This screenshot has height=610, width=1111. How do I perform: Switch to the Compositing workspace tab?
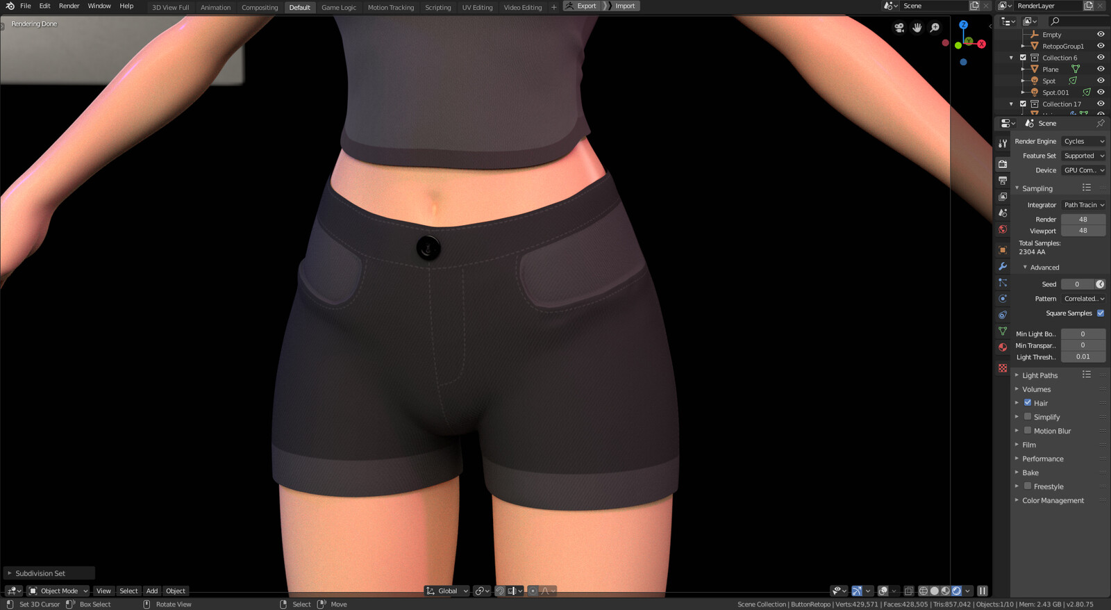tap(260, 7)
